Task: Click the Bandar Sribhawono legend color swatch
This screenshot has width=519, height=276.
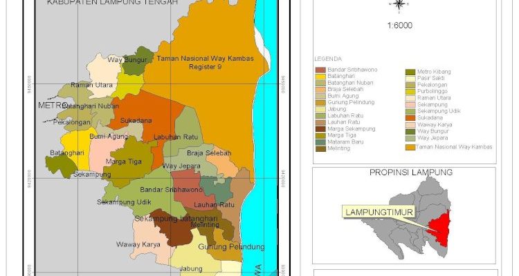Action: (x=320, y=70)
